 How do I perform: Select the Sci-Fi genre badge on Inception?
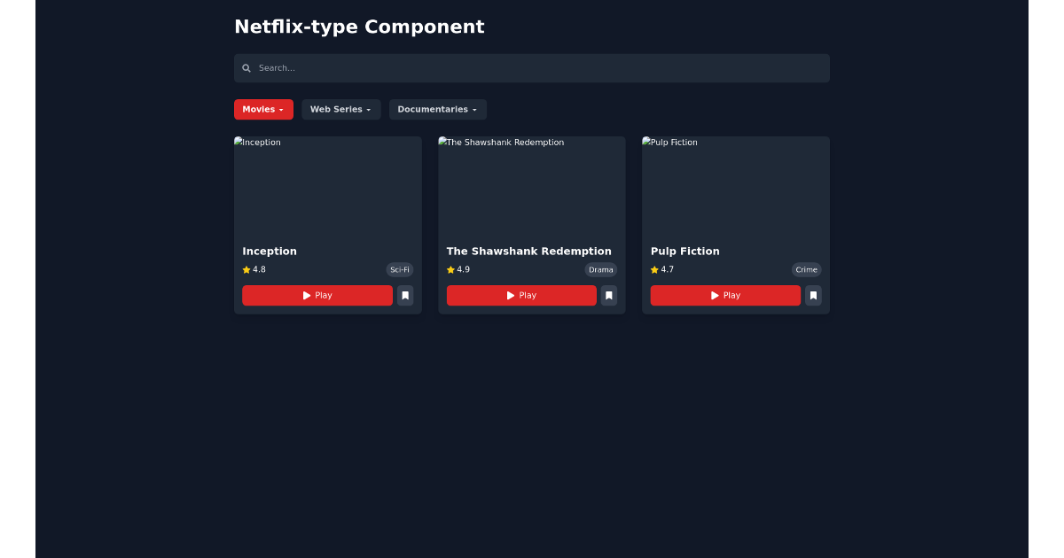(400, 269)
